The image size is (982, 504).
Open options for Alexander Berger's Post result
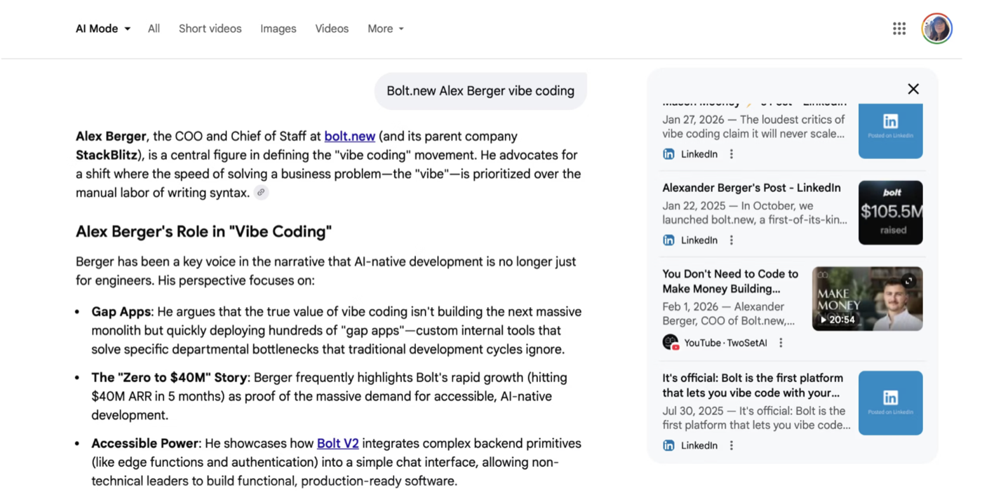732,240
